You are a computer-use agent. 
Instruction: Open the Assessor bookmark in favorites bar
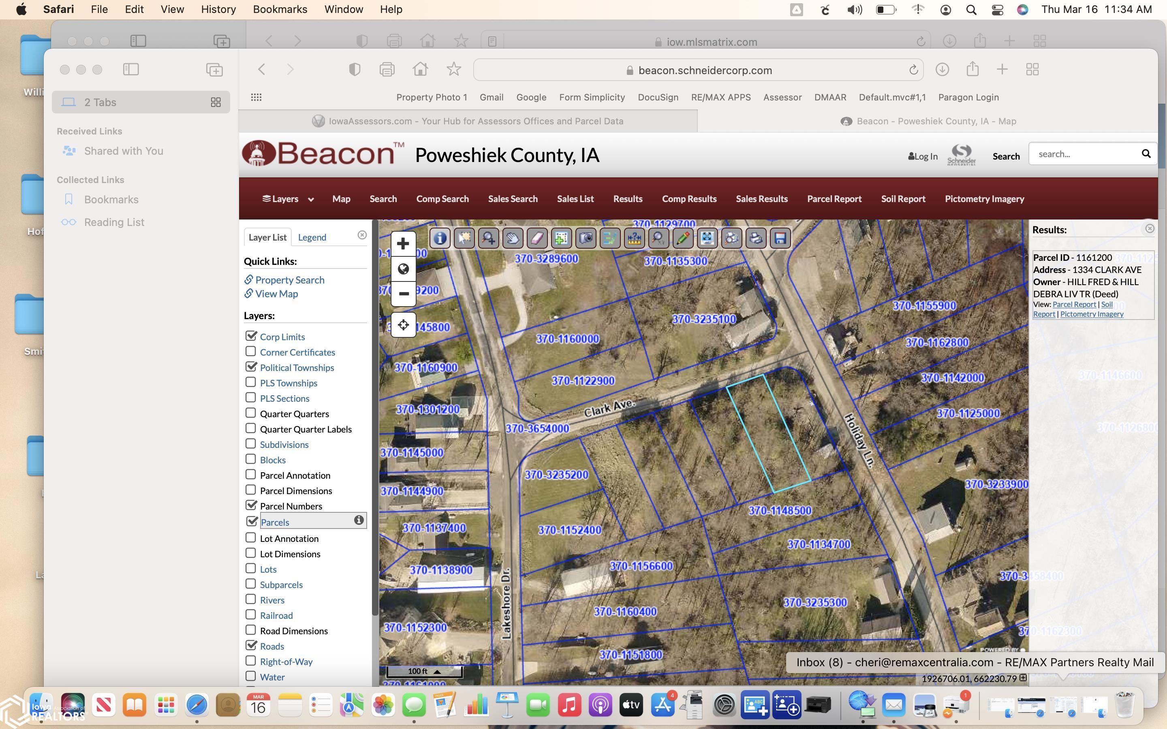pos(782,97)
